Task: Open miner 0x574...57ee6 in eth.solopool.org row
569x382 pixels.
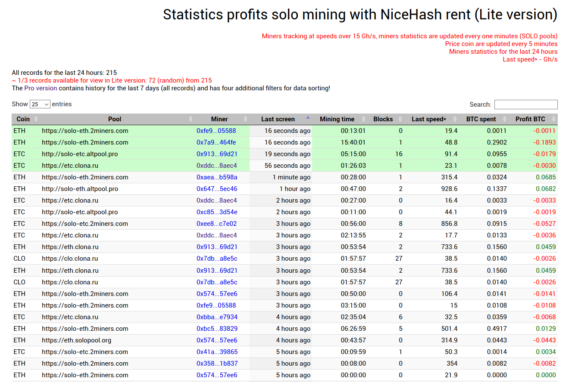Action: click(x=217, y=340)
